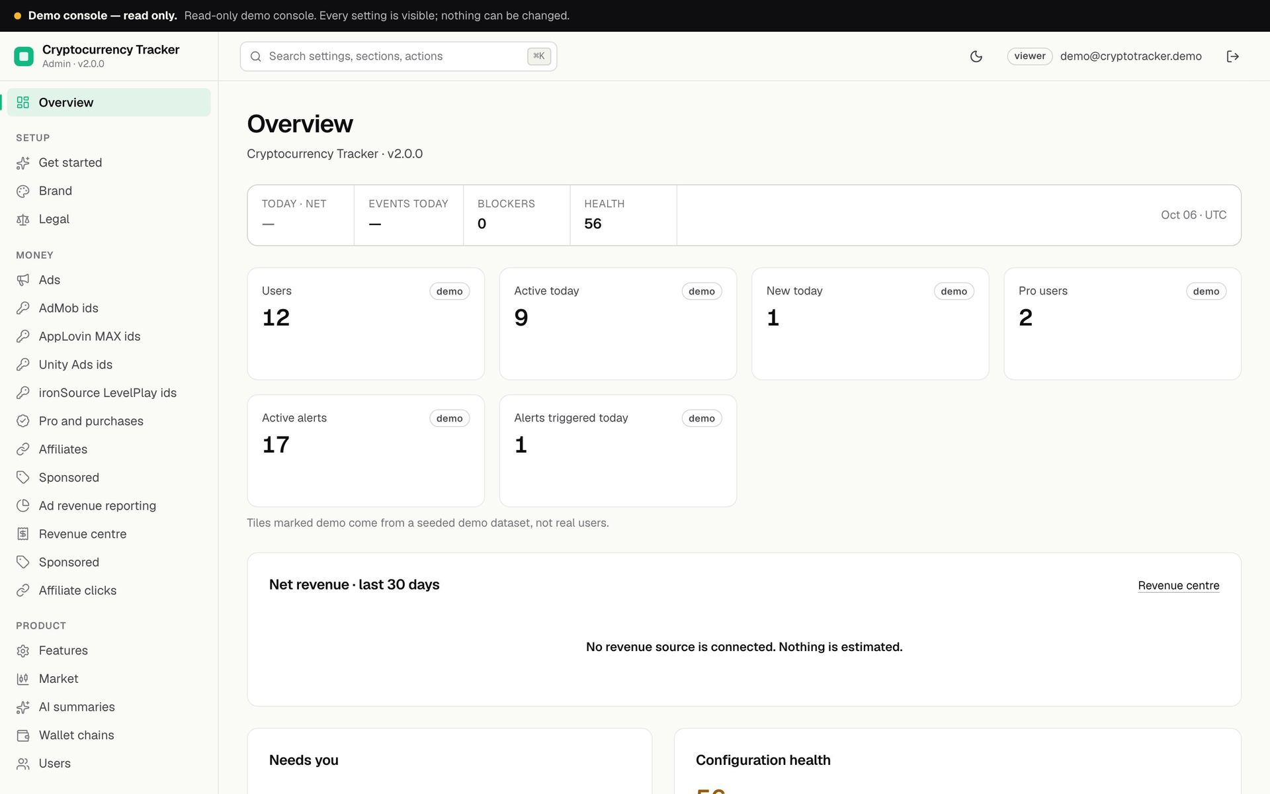This screenshot has height=794, width=1270.
Task: Focus the Search settings, sections, actions field
Action: [398, 56]
